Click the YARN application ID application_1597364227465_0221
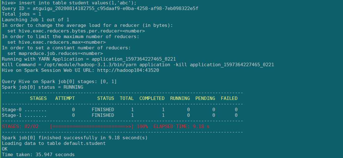The width and height of the screenshot is (343, 158). (134, 59)
